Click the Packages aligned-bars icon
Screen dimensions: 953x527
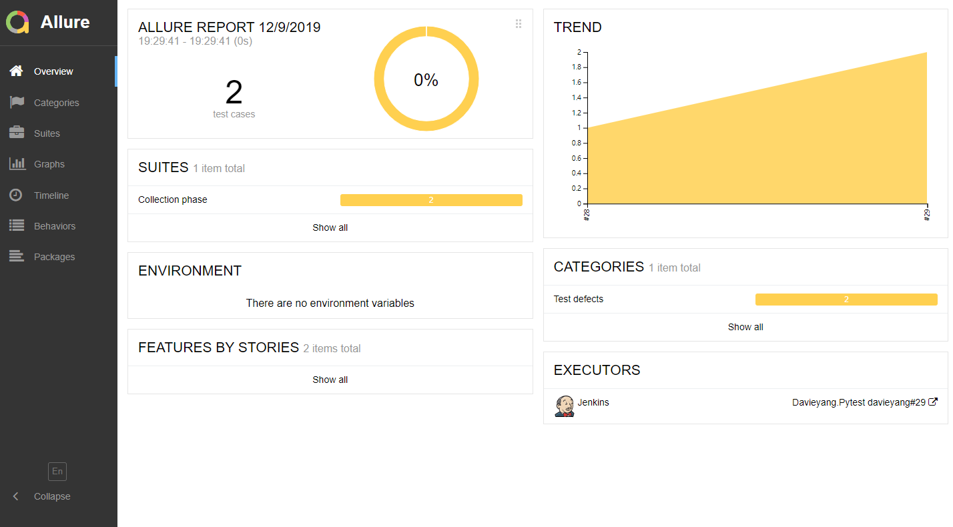tap(17, 256)
